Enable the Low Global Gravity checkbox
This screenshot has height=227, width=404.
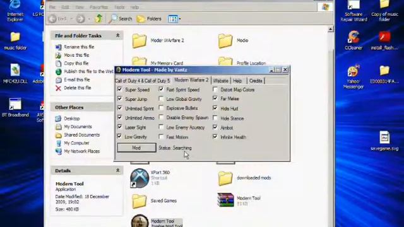[161, 99]
